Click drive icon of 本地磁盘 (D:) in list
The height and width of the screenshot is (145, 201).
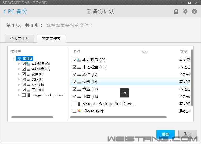[79, 68]
